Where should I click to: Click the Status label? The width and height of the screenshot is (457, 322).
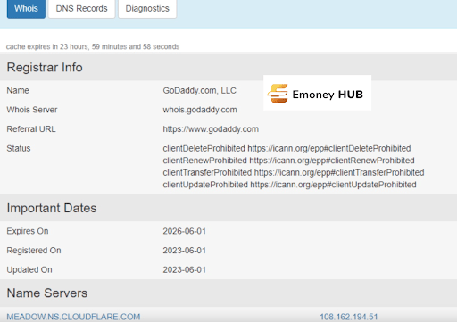19,148
